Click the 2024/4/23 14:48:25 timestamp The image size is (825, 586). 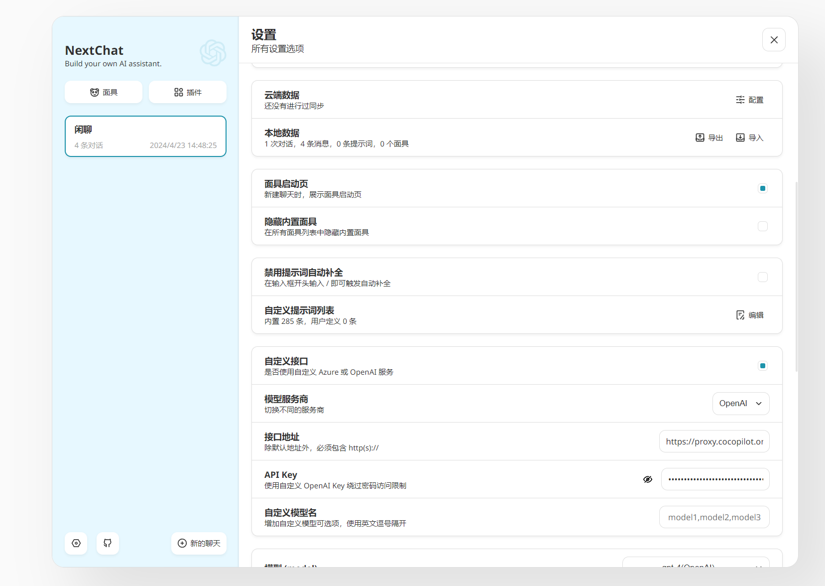pyautogui.click(x=183, y=146)
